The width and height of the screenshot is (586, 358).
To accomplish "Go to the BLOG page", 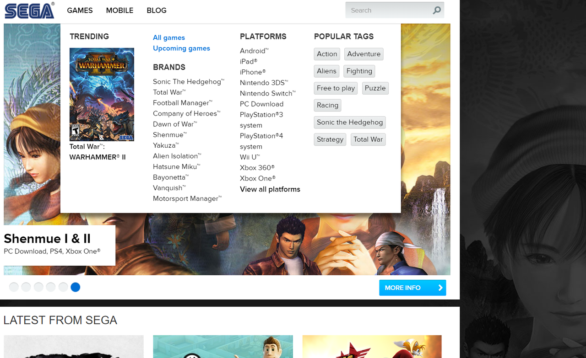I will (x=157, y=10).
